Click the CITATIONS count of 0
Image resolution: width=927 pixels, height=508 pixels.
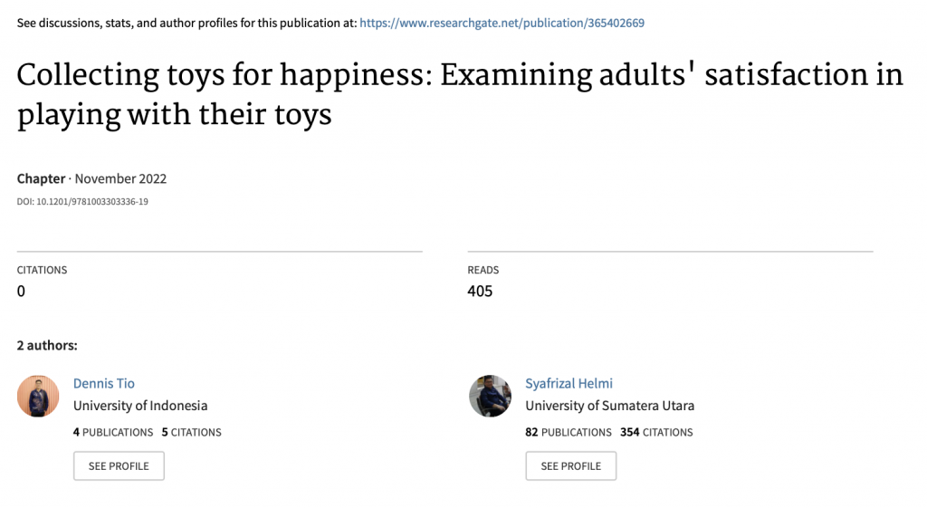coord(22,291)
